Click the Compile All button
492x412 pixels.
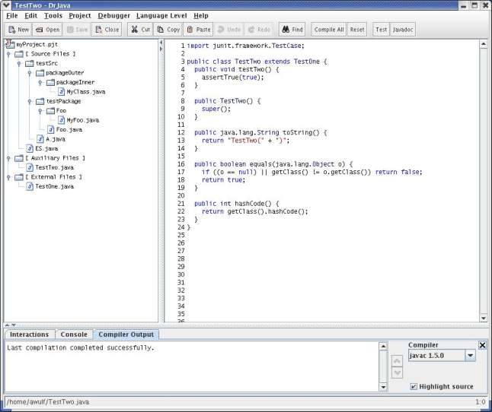coord(328,30)
